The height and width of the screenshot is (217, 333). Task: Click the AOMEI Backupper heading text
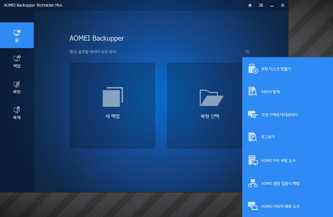click(97, 38)
